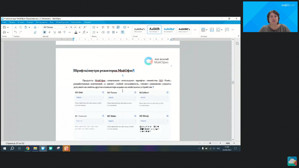Expand the Paste options arrow

tap(29, 27)
